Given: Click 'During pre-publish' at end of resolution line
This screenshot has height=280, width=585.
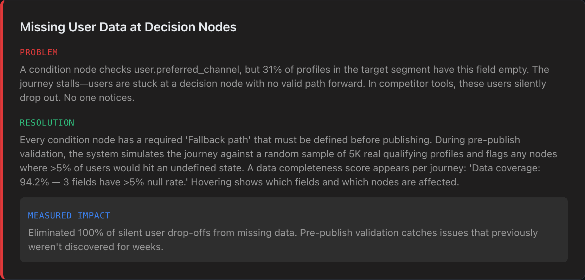Looking at the screenshot, I should tap(477, 140).
